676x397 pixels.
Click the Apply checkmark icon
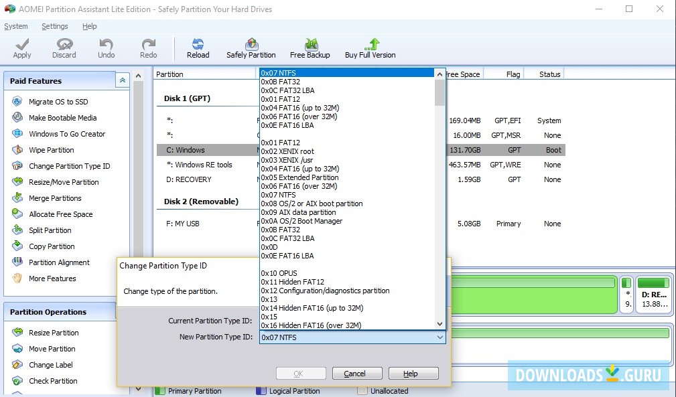(22, 44)
